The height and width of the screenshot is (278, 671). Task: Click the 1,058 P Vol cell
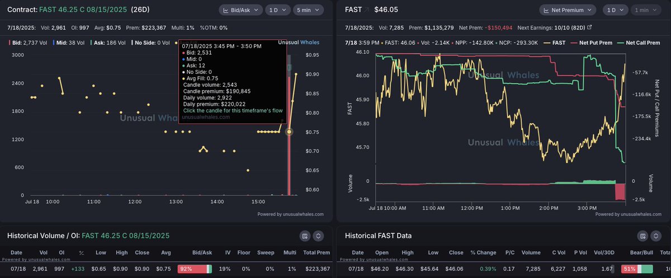tap(580, 269)
